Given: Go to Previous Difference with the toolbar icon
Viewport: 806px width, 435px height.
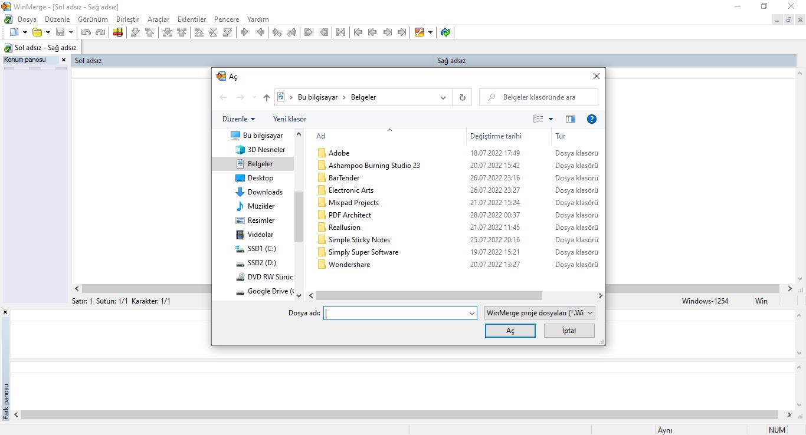Looking at the screenshot, I should click(150, 32).
